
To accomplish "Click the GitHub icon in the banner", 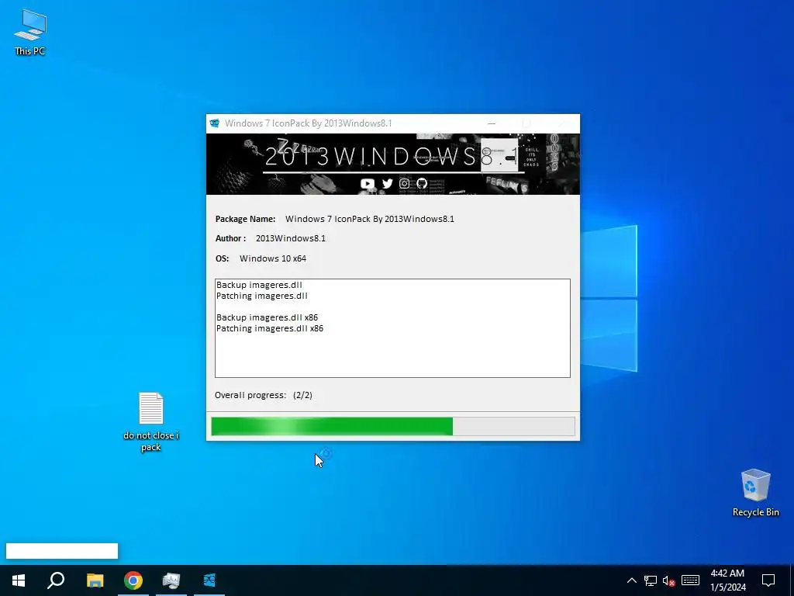I will [x=422, y=183].
